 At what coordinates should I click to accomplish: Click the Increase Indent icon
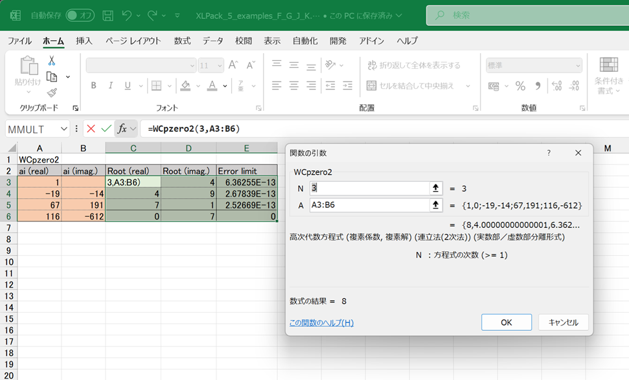click(347, 85)
